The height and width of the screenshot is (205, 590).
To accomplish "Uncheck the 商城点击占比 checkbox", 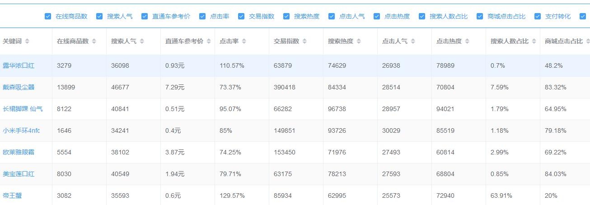I will 480,16.
